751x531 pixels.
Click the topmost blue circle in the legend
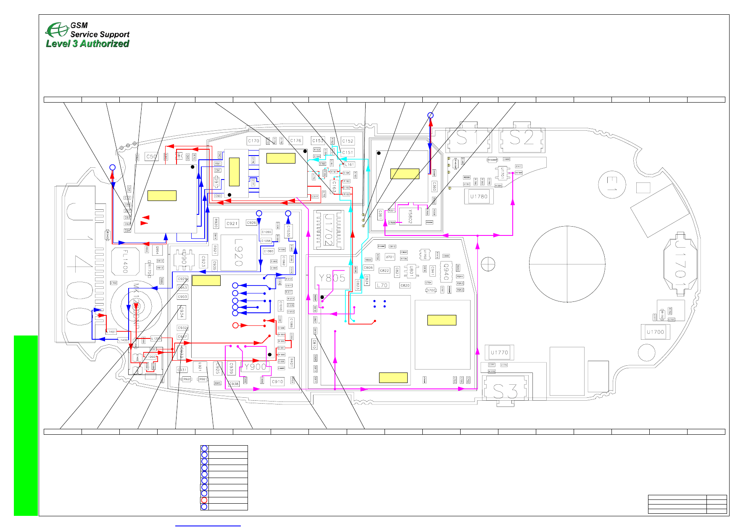pos(204,449)
